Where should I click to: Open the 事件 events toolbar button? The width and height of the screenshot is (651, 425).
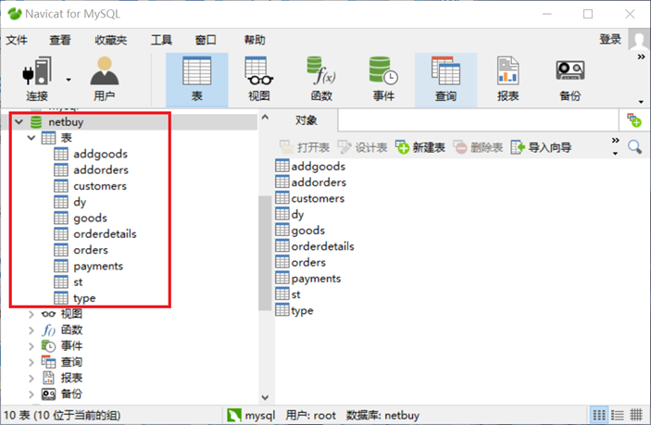click(x=383, y=80)
